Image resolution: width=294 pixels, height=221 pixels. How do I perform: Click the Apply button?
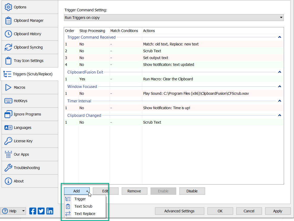pos(278,211)
